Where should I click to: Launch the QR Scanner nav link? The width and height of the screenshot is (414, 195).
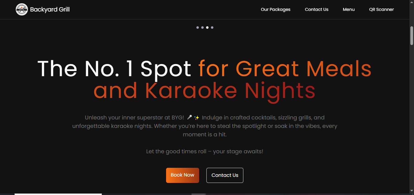click(381, 9)
